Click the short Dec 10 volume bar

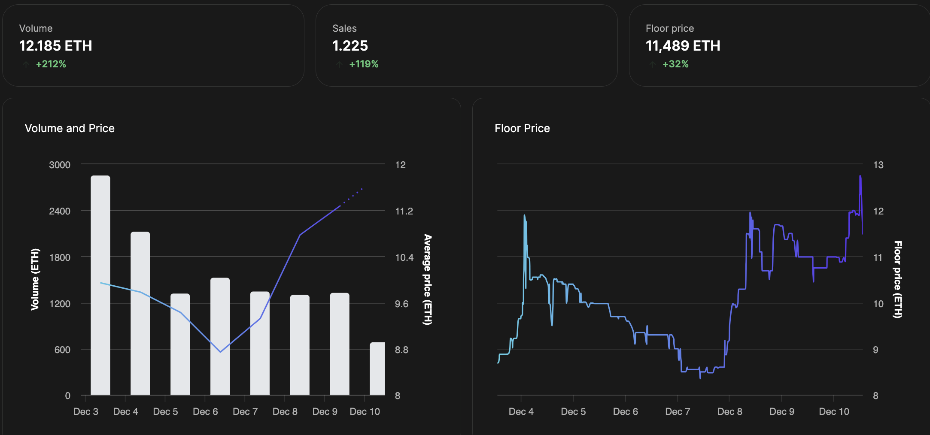[377, 369]
